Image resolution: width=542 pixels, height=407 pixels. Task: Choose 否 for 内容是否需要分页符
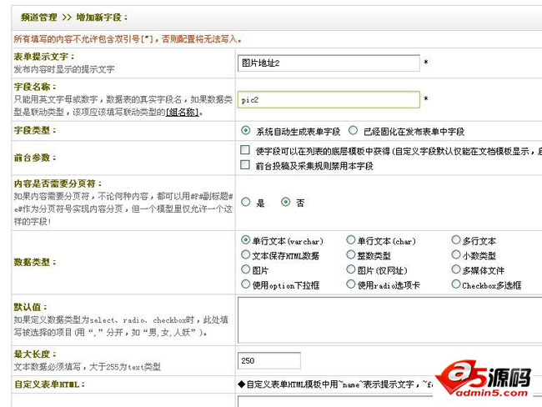285,202
